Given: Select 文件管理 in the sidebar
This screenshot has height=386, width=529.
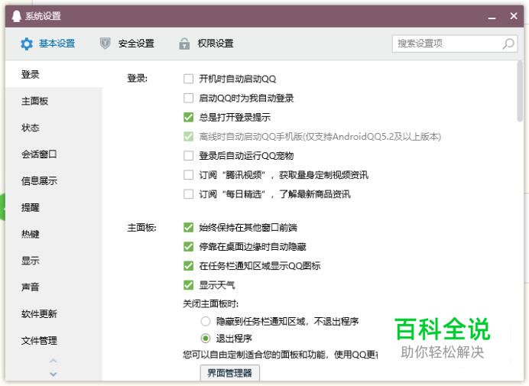Looking at the screenshot, I should 54,340.
